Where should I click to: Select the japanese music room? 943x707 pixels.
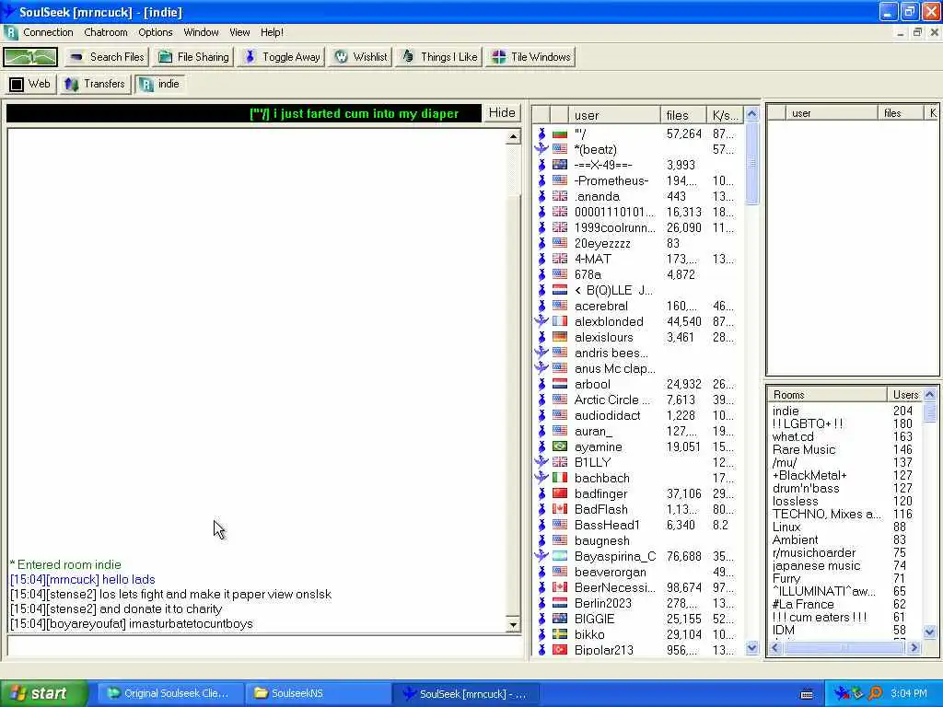pos(816,566)
